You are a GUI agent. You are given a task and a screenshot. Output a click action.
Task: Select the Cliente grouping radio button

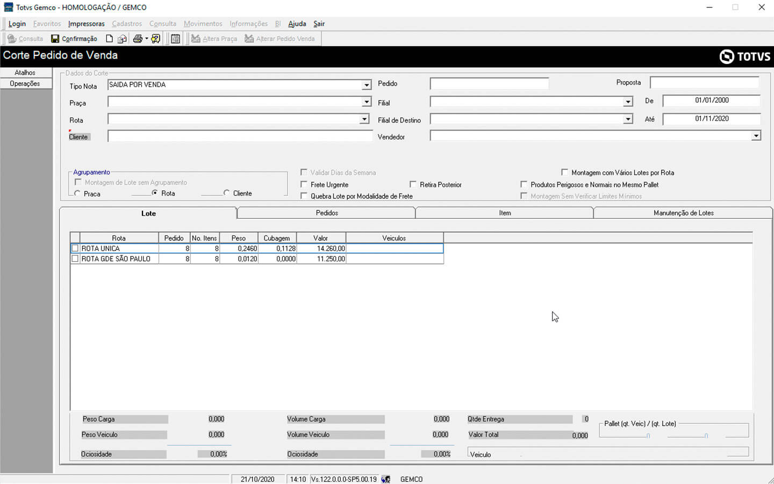point(226,193)
